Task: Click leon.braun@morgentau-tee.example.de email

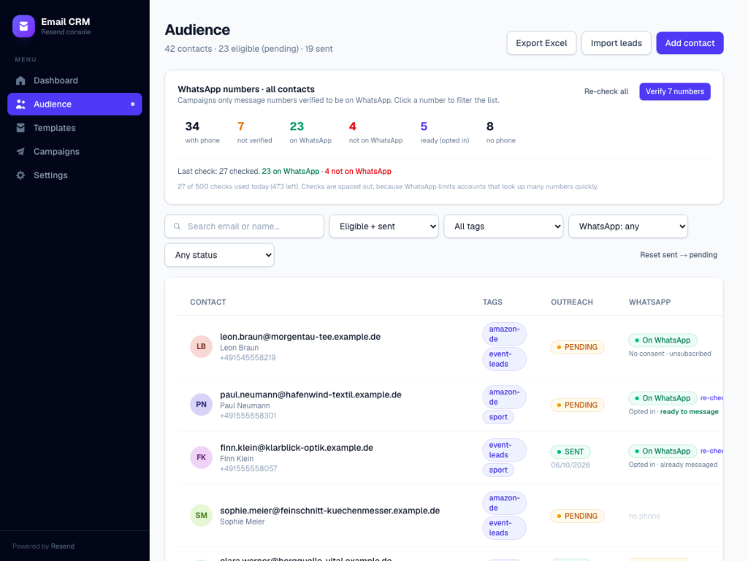Action: pyautogui.click(x=300, y=337)
